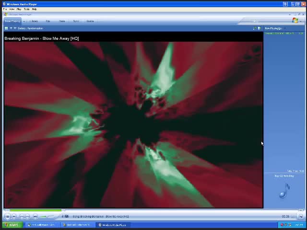Click the Battery : Randomization visualization label
Screen dimensions: 307x230
click(30, 28)
